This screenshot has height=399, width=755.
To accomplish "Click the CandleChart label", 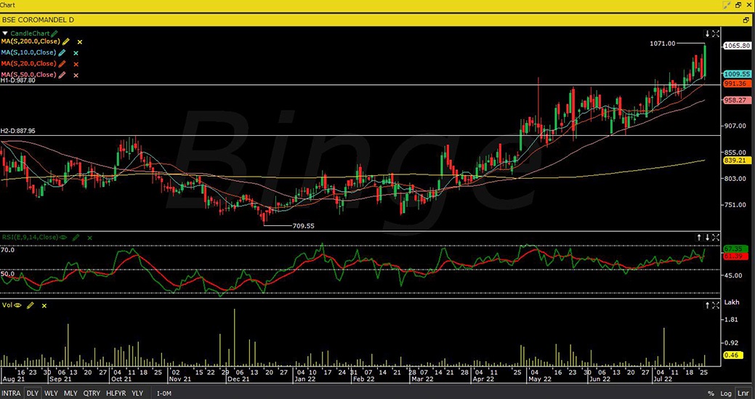I will pos(30,33).
